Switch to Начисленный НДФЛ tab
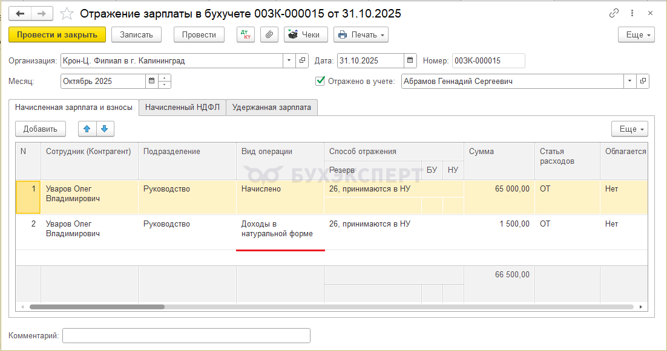This screenshot has height=351, width=667. (183, 108)
